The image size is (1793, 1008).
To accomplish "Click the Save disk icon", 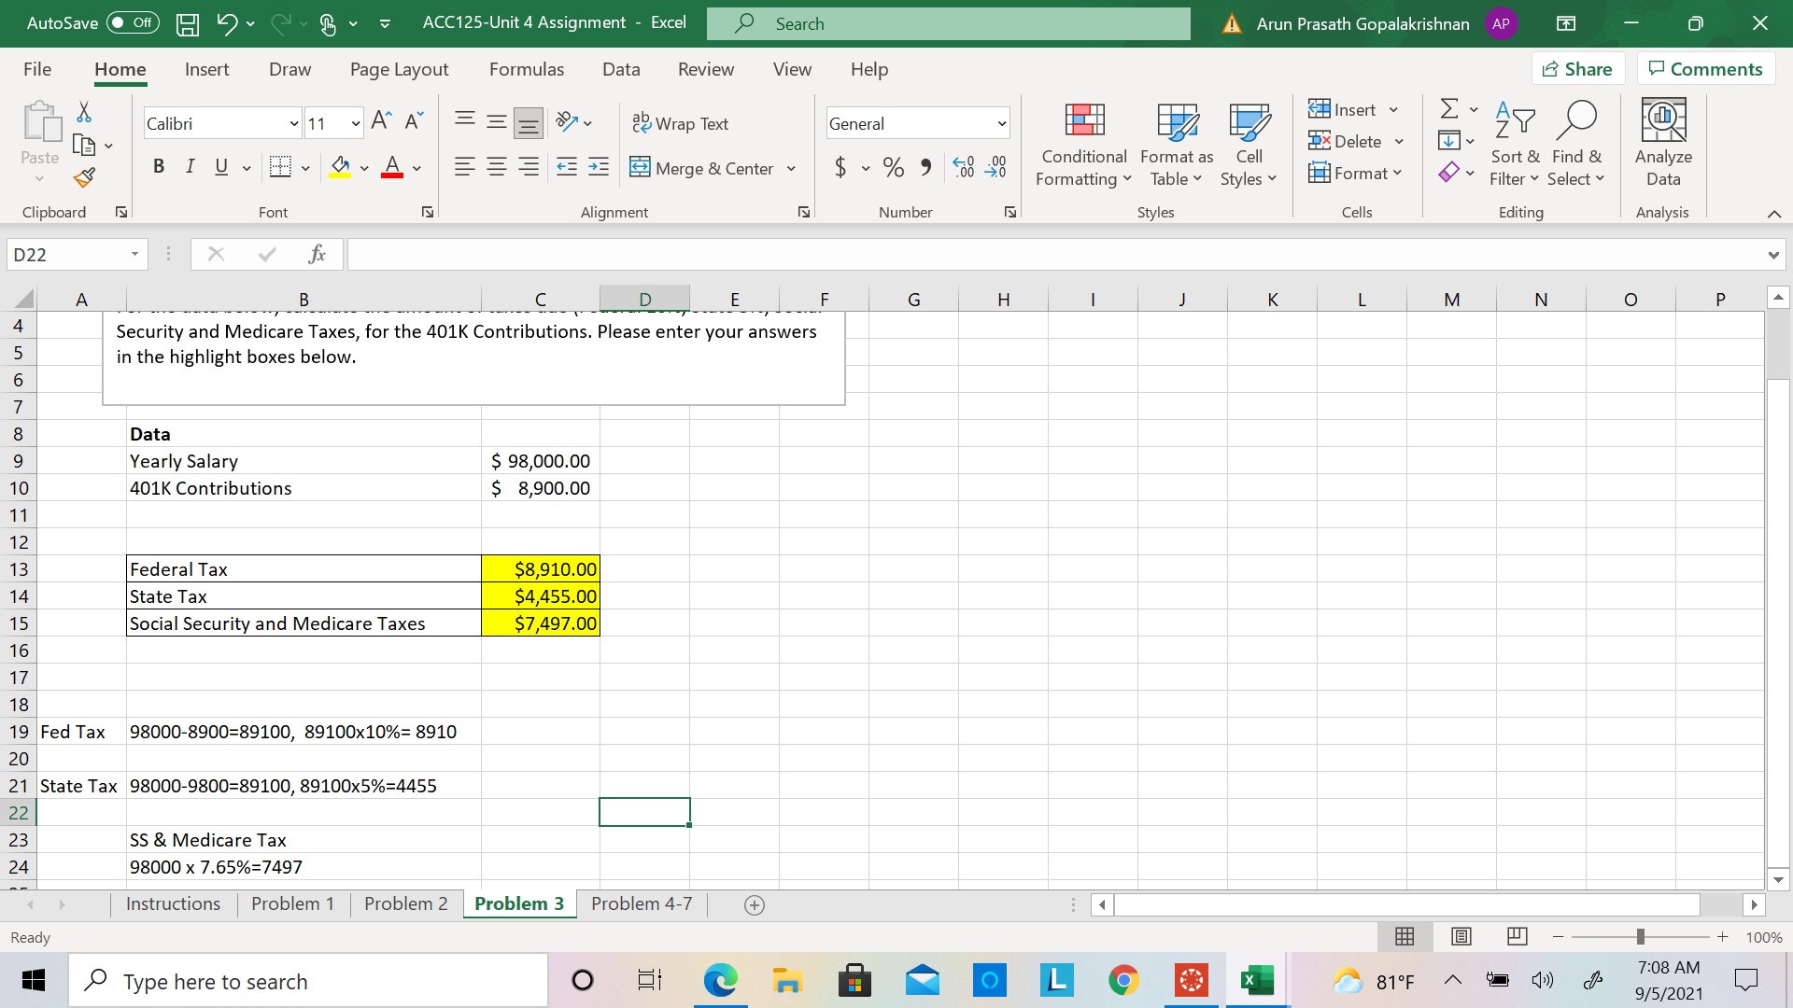I will click(188, 24).
